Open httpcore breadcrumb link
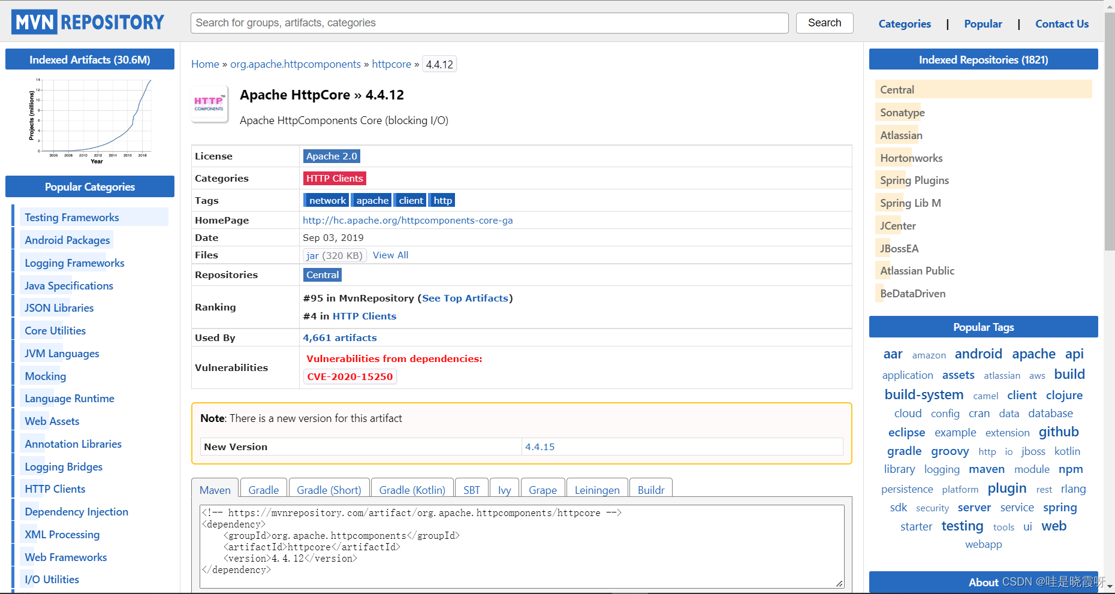This screenshot has width=1115, height=594. click(391, 64)
